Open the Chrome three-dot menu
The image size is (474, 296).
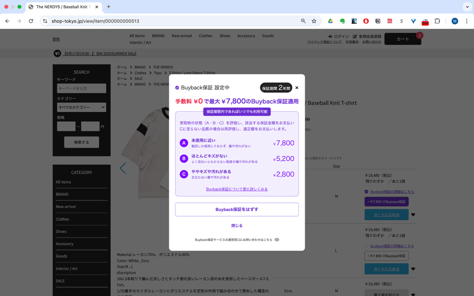point(467,21)
